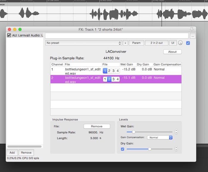The width and height of the screenshot is (208, 172).
Task: Open the 2 in 2 out routing
Action: pos(156,43)
